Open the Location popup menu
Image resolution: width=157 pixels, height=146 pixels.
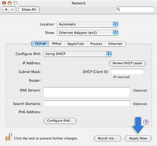pos(87,24)
